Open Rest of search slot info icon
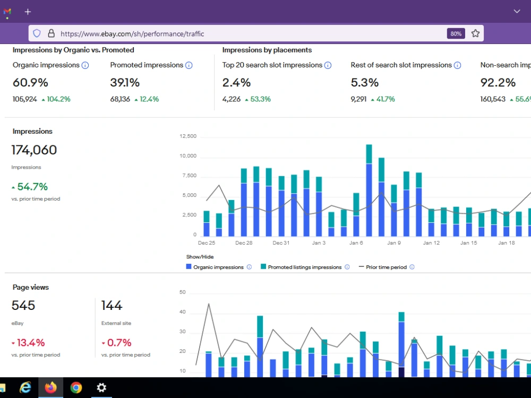Screen dimensions: 531x398 pos(457,65)
